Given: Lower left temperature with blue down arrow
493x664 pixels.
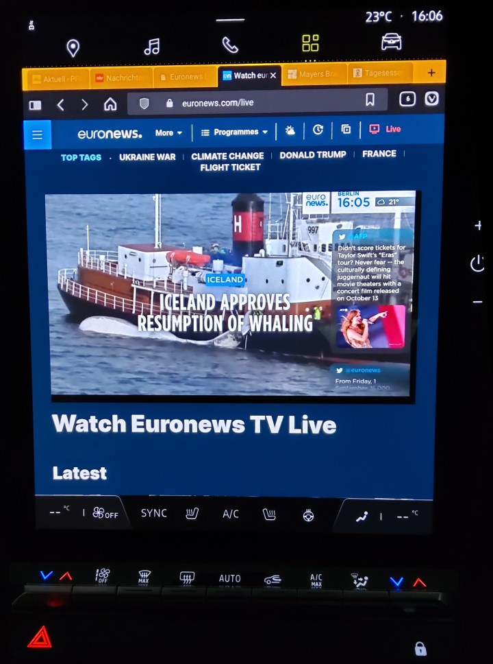Looking at the screenshot, I should 47,575.
